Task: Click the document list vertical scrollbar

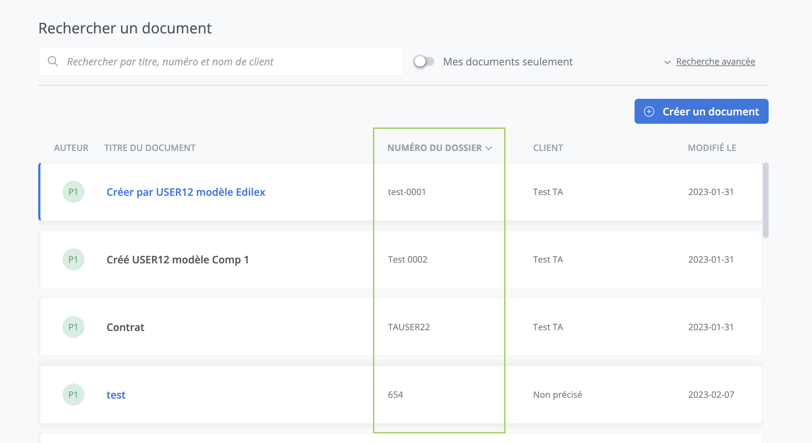Action: click(765, 200)
